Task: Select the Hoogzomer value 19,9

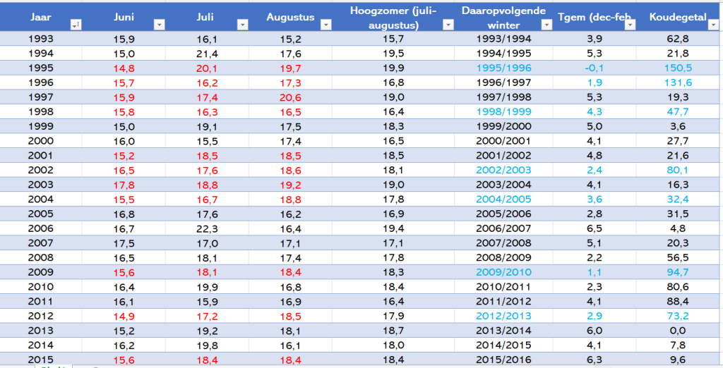Action: coord(393,68)
